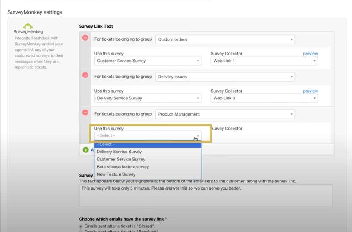Remove the Custom orders group rule
The width and height of the screenshot is (352, 232).
(85, 38)
